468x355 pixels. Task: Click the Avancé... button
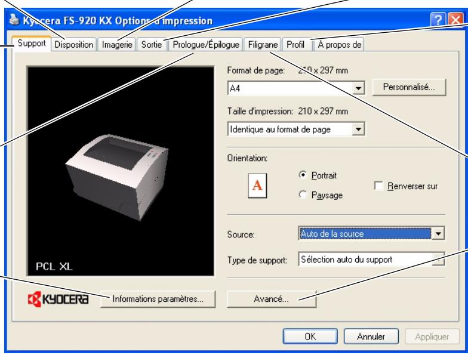[x=271, y=299]
